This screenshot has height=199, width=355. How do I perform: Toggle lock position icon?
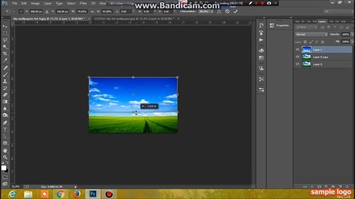pos(317,42)
